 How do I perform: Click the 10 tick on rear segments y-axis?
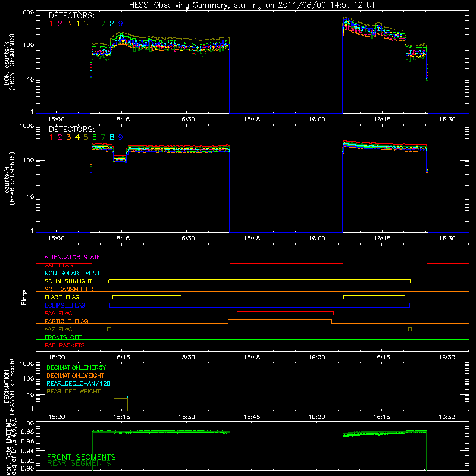30,197
